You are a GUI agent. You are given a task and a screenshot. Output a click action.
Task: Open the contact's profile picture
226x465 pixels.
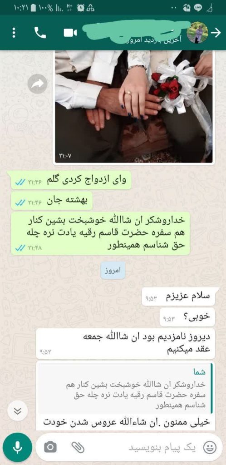pyautogui.click(x=197, y=33)
